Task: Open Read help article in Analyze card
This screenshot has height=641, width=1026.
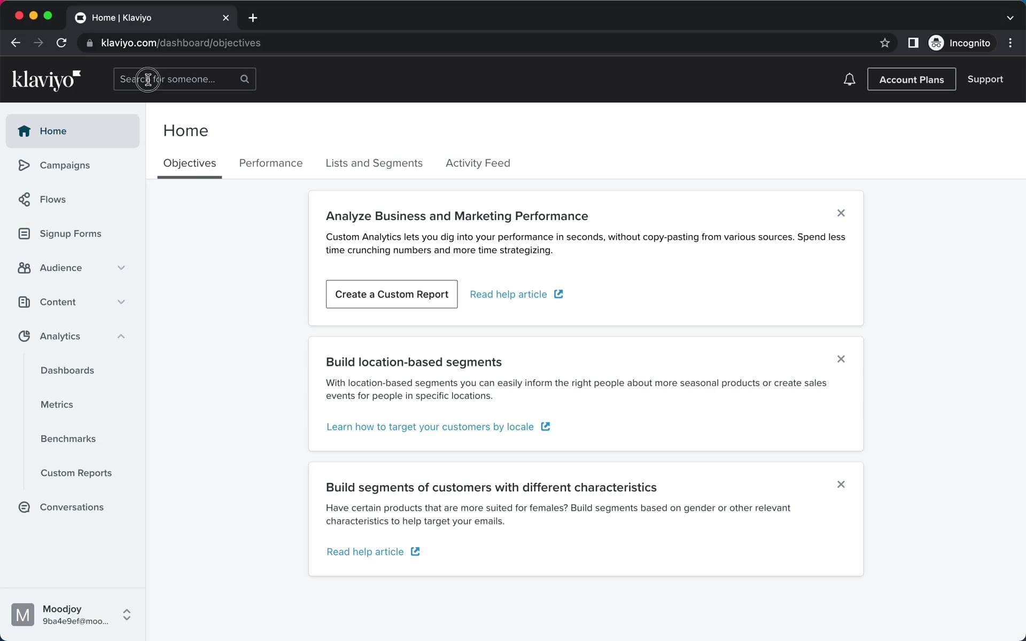Action: tap(508, 294)
